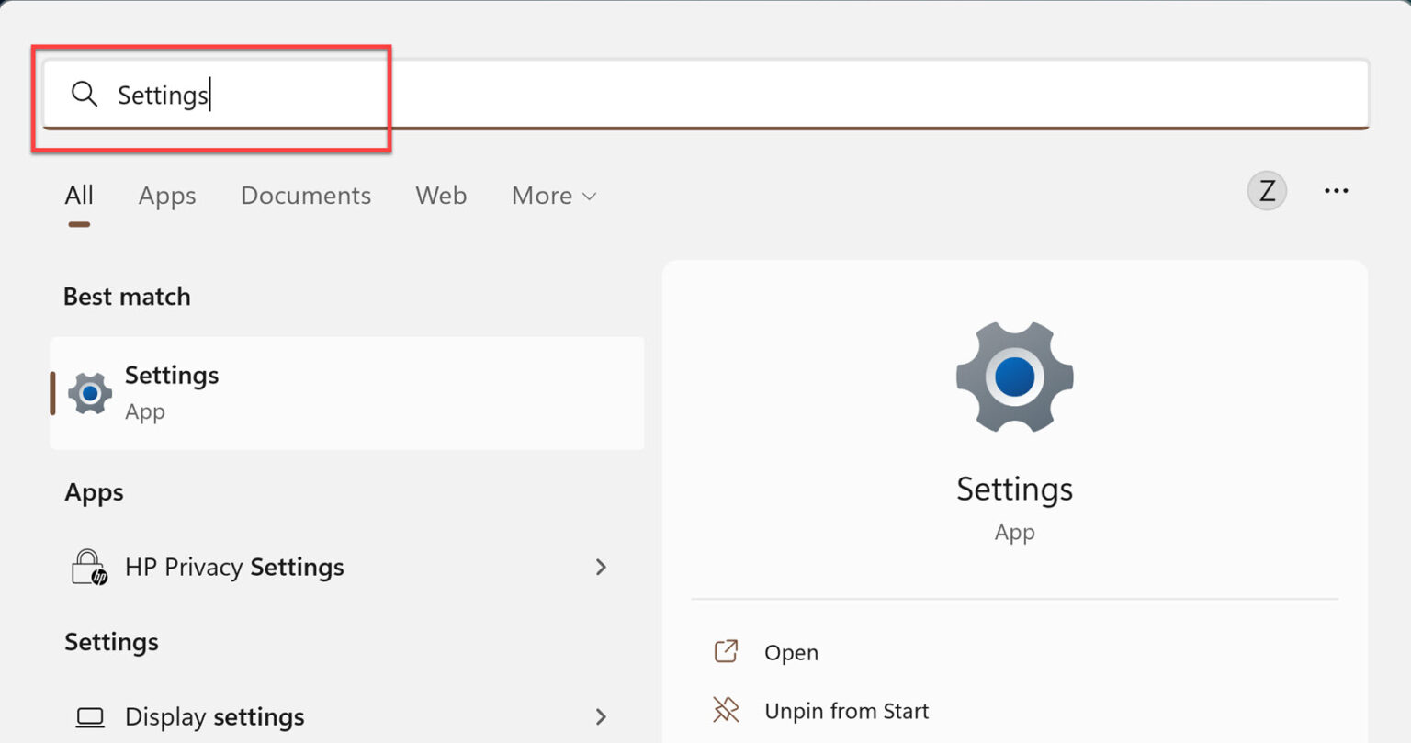Select the large Settings gear in preview pane
The image size is (1411, 743).
pyautogui.click(x=1014, y=377)
